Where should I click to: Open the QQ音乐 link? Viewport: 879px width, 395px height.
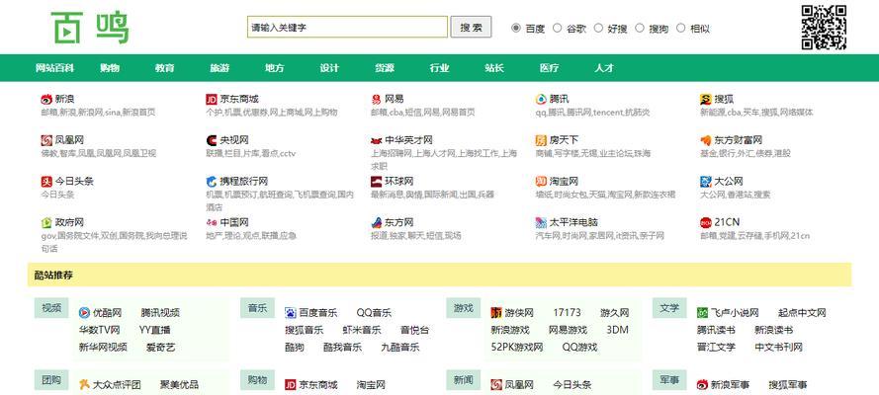(x=374, y=313)
